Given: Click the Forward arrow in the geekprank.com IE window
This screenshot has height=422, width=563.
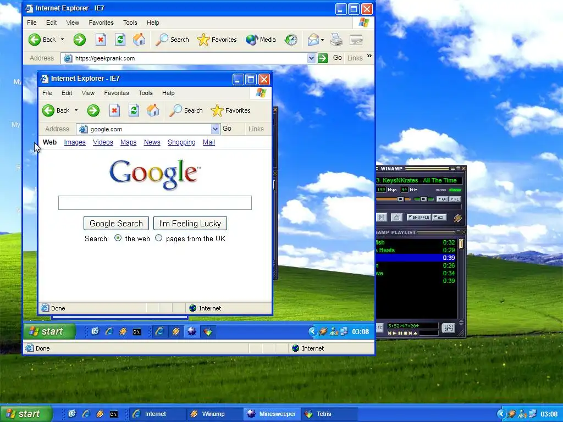Looking at the screenshot, I should click(x=79, y=40).
